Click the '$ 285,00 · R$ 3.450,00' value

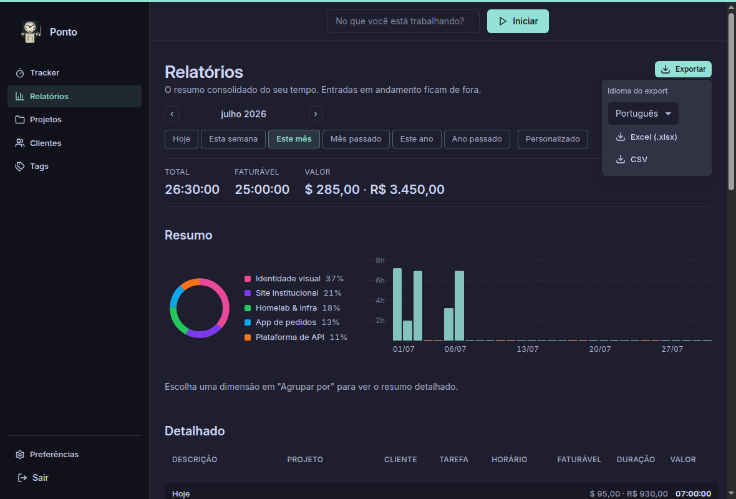pos(375,190)
